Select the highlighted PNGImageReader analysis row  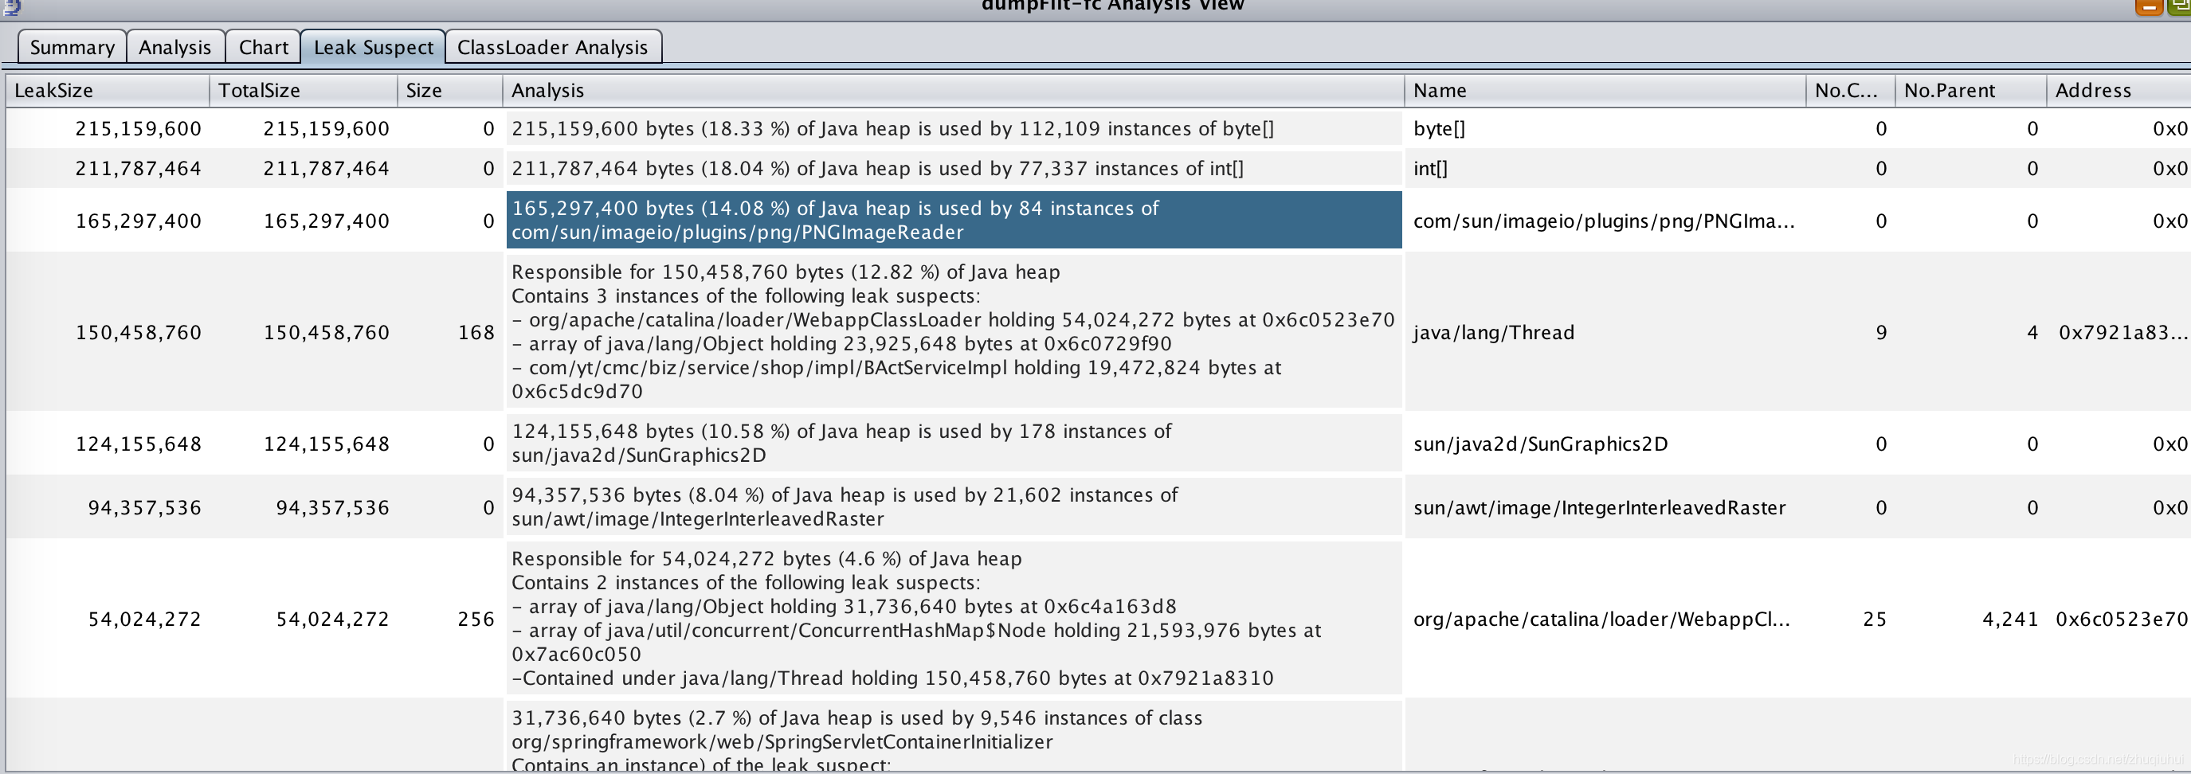coord(954,221)
